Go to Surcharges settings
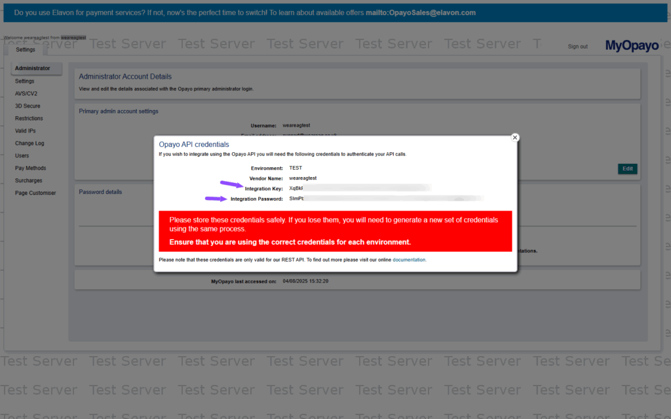Viewport: 671px width, 419px height. 28,180
